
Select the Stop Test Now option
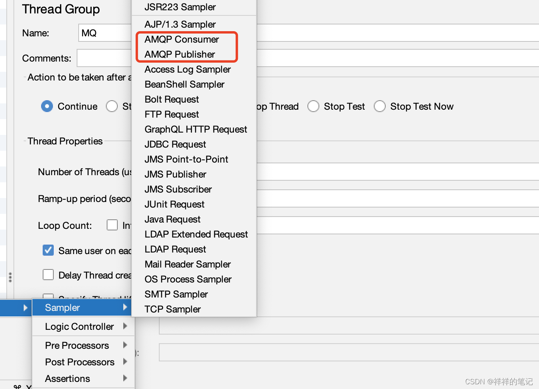(x=380, y=106)
